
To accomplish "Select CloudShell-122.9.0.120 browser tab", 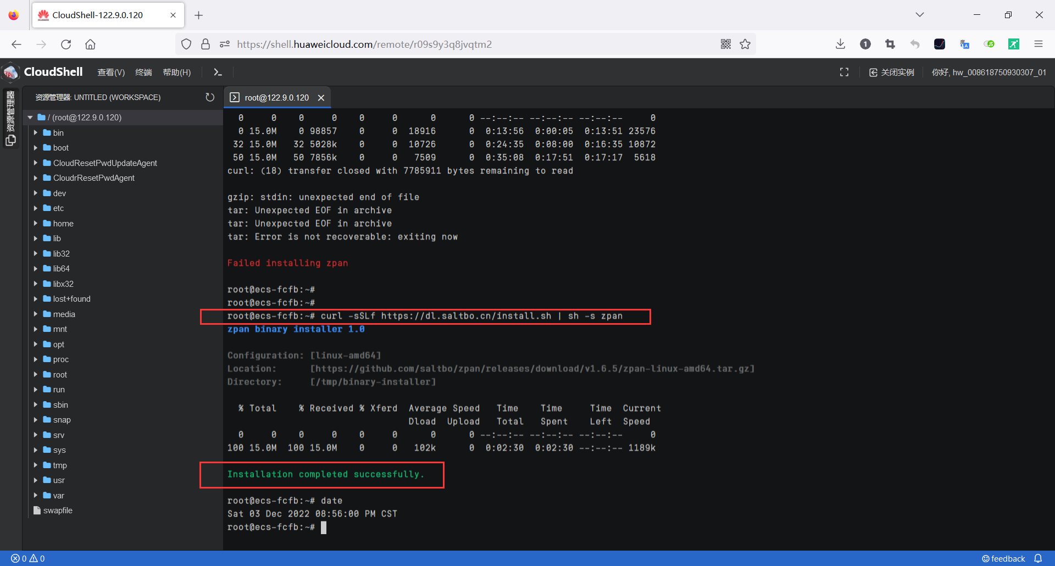I will click(x=108, y=15).
